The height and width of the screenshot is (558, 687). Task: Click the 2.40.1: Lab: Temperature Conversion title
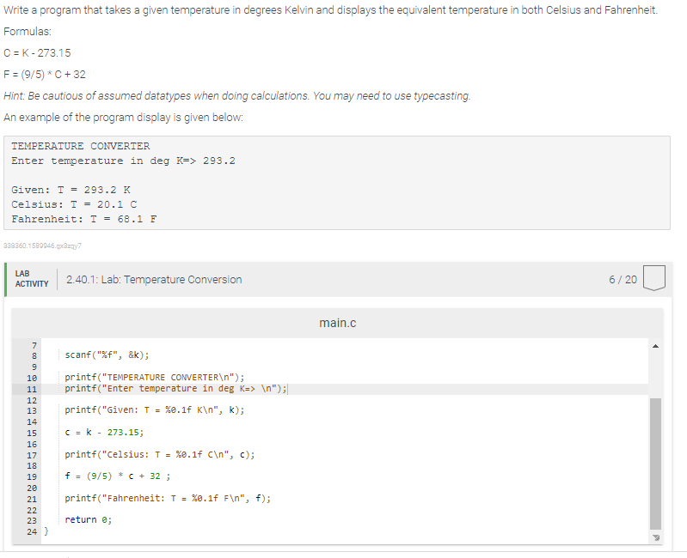pyautogui.click(x=154, y=280)
